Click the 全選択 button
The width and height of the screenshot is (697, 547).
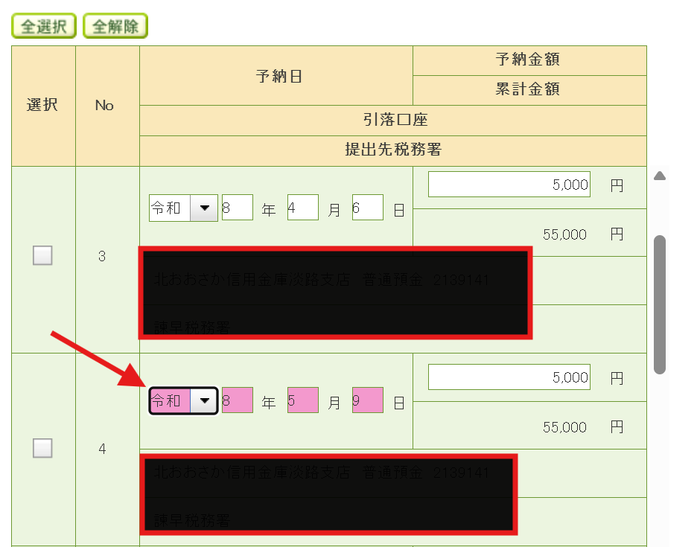[x=44, y=26]
